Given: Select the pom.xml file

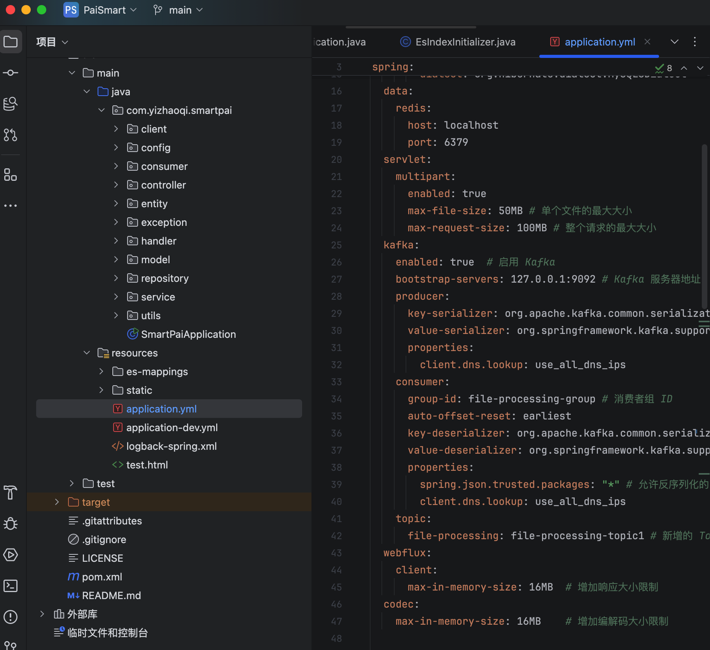Looking at the screenshot, I should 102,577.
